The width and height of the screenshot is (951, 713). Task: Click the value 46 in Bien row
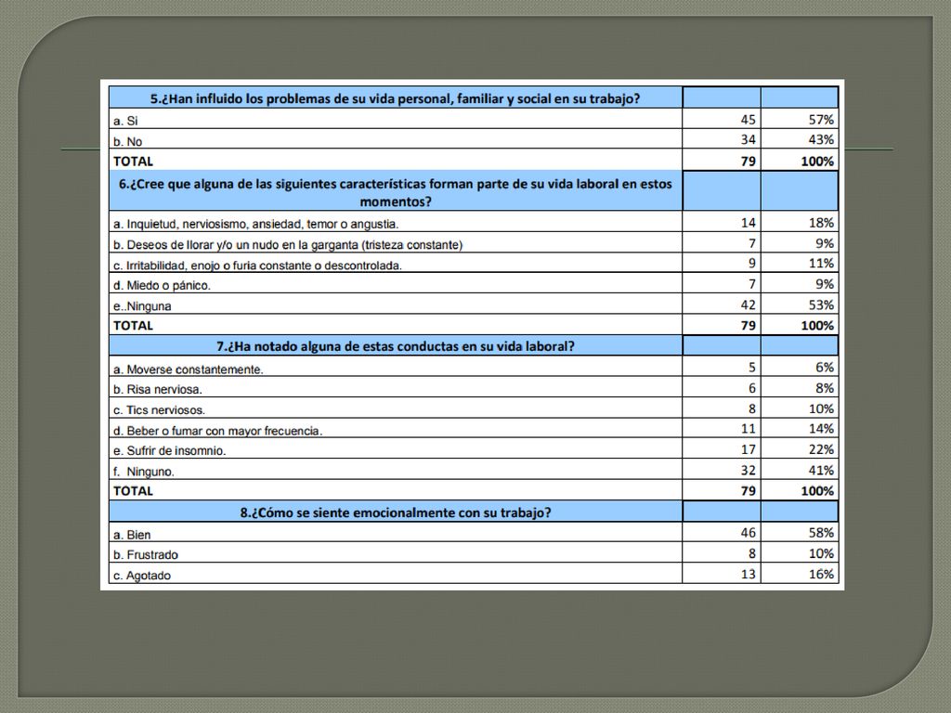click(x=748, y=532)
